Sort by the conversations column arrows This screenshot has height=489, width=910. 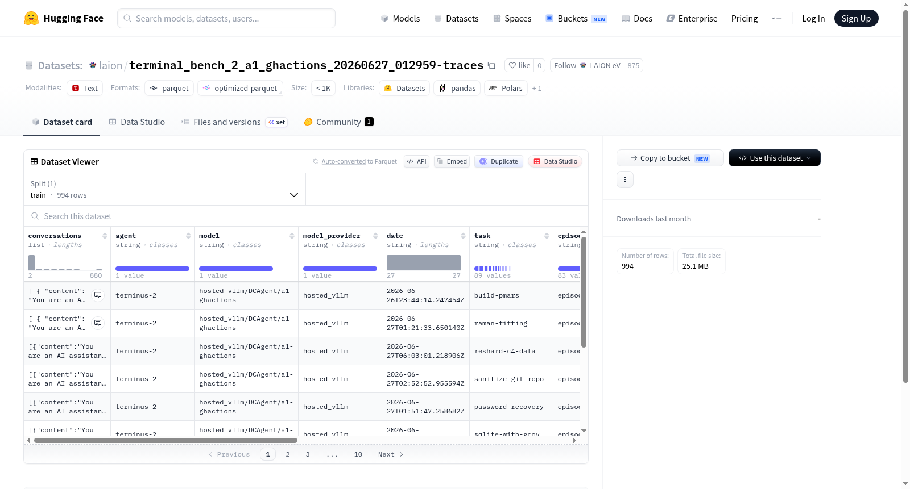pos(105,236)
